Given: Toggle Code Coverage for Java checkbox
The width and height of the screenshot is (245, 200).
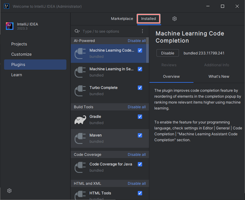Looking at the screenshot, I should (140, 164).
